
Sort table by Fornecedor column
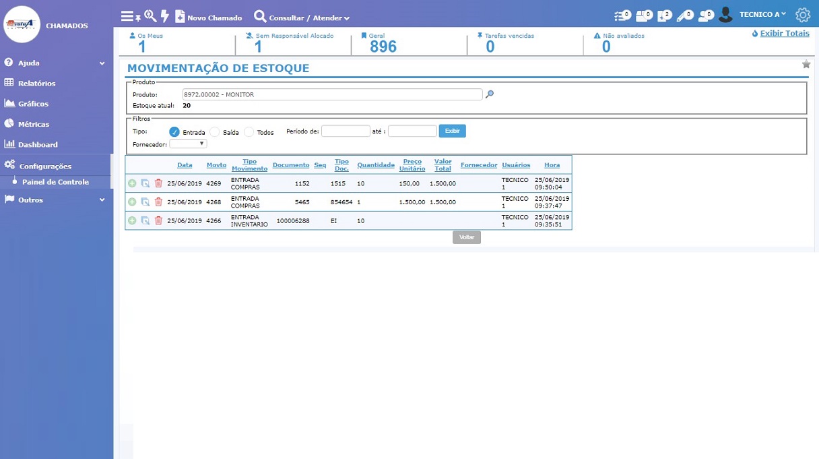click(x=479, y=165)
